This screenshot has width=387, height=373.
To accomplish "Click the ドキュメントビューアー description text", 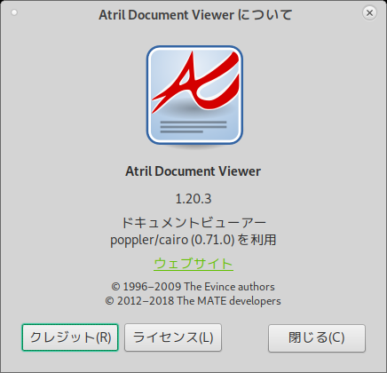I will (193, 223).
